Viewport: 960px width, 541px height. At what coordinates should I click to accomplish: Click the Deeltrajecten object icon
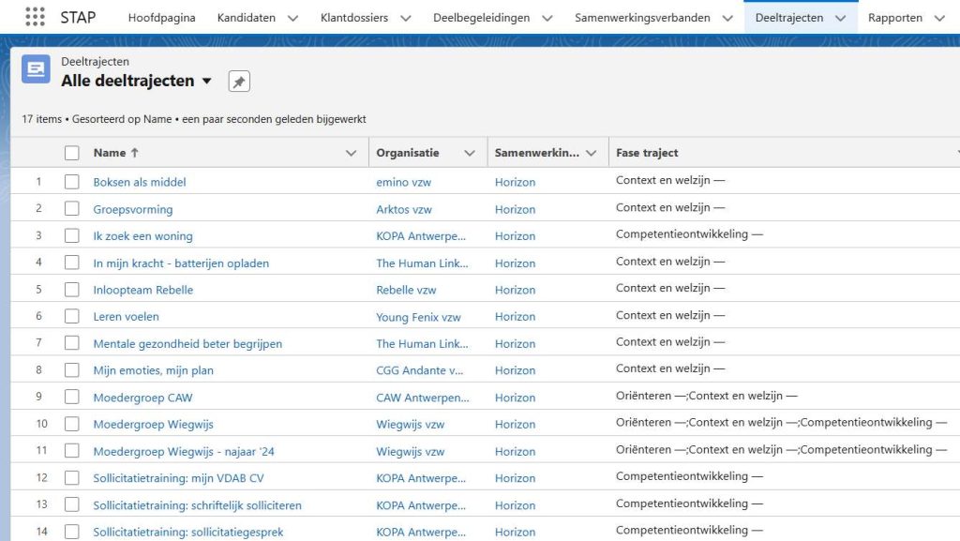tap(36, 69)
